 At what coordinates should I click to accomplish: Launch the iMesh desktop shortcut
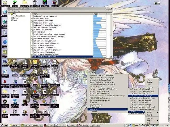click(35, 83)
